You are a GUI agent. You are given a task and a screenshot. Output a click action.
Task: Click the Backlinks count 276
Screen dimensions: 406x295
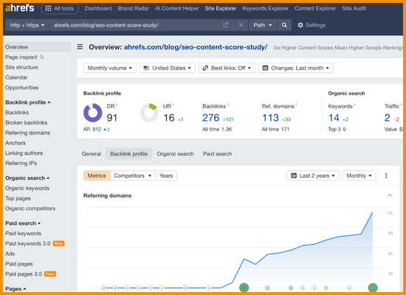(x=211, y=118)
